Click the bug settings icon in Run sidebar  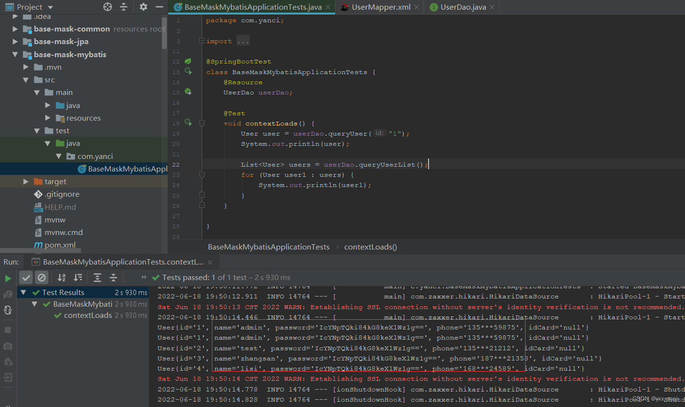click(8, 362)
